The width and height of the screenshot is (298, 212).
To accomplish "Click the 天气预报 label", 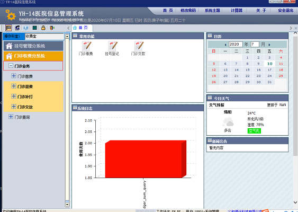I will click(216, 105).
